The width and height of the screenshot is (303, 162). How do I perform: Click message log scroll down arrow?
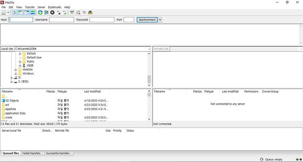(x=301, y=43)
